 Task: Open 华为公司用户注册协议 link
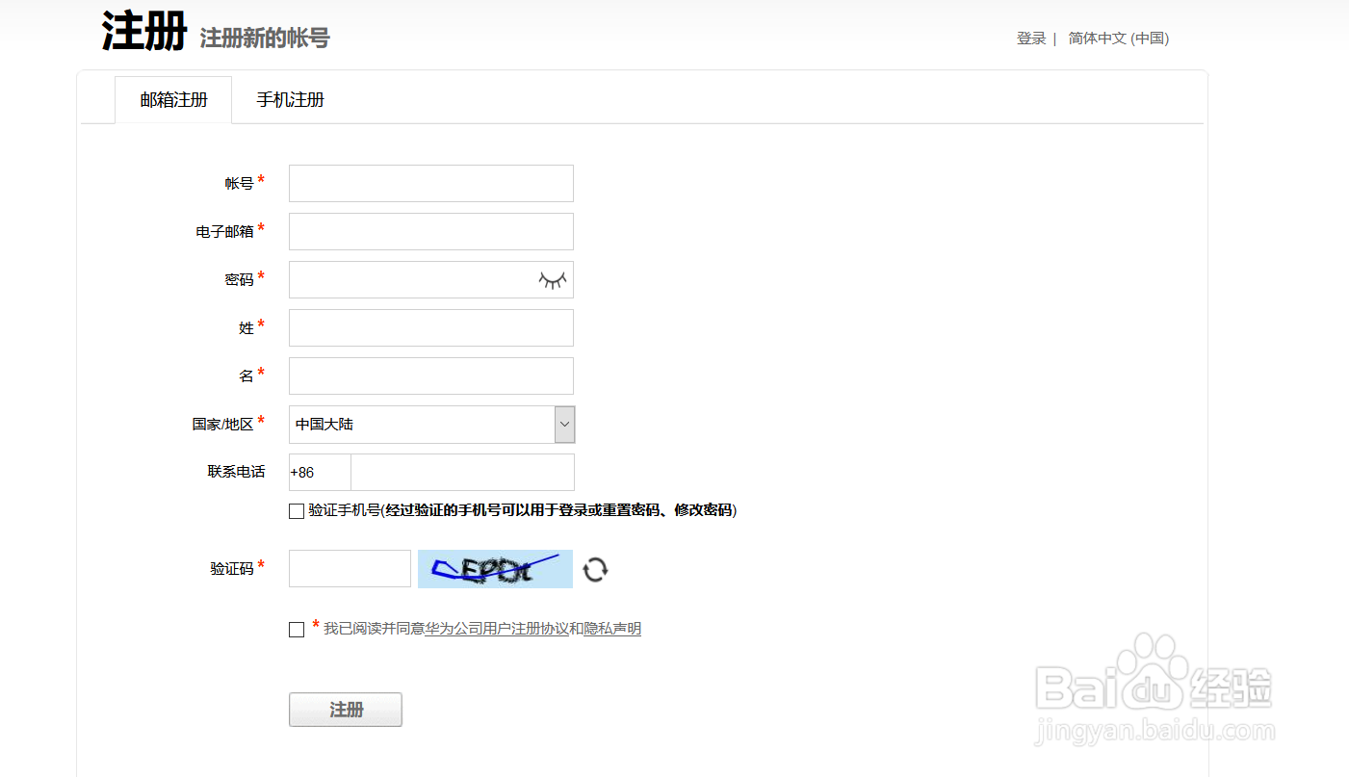coord(497,629)
